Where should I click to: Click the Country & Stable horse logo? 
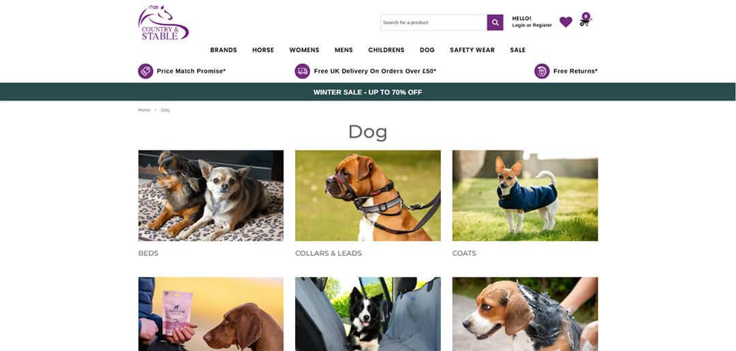point(164,22)
